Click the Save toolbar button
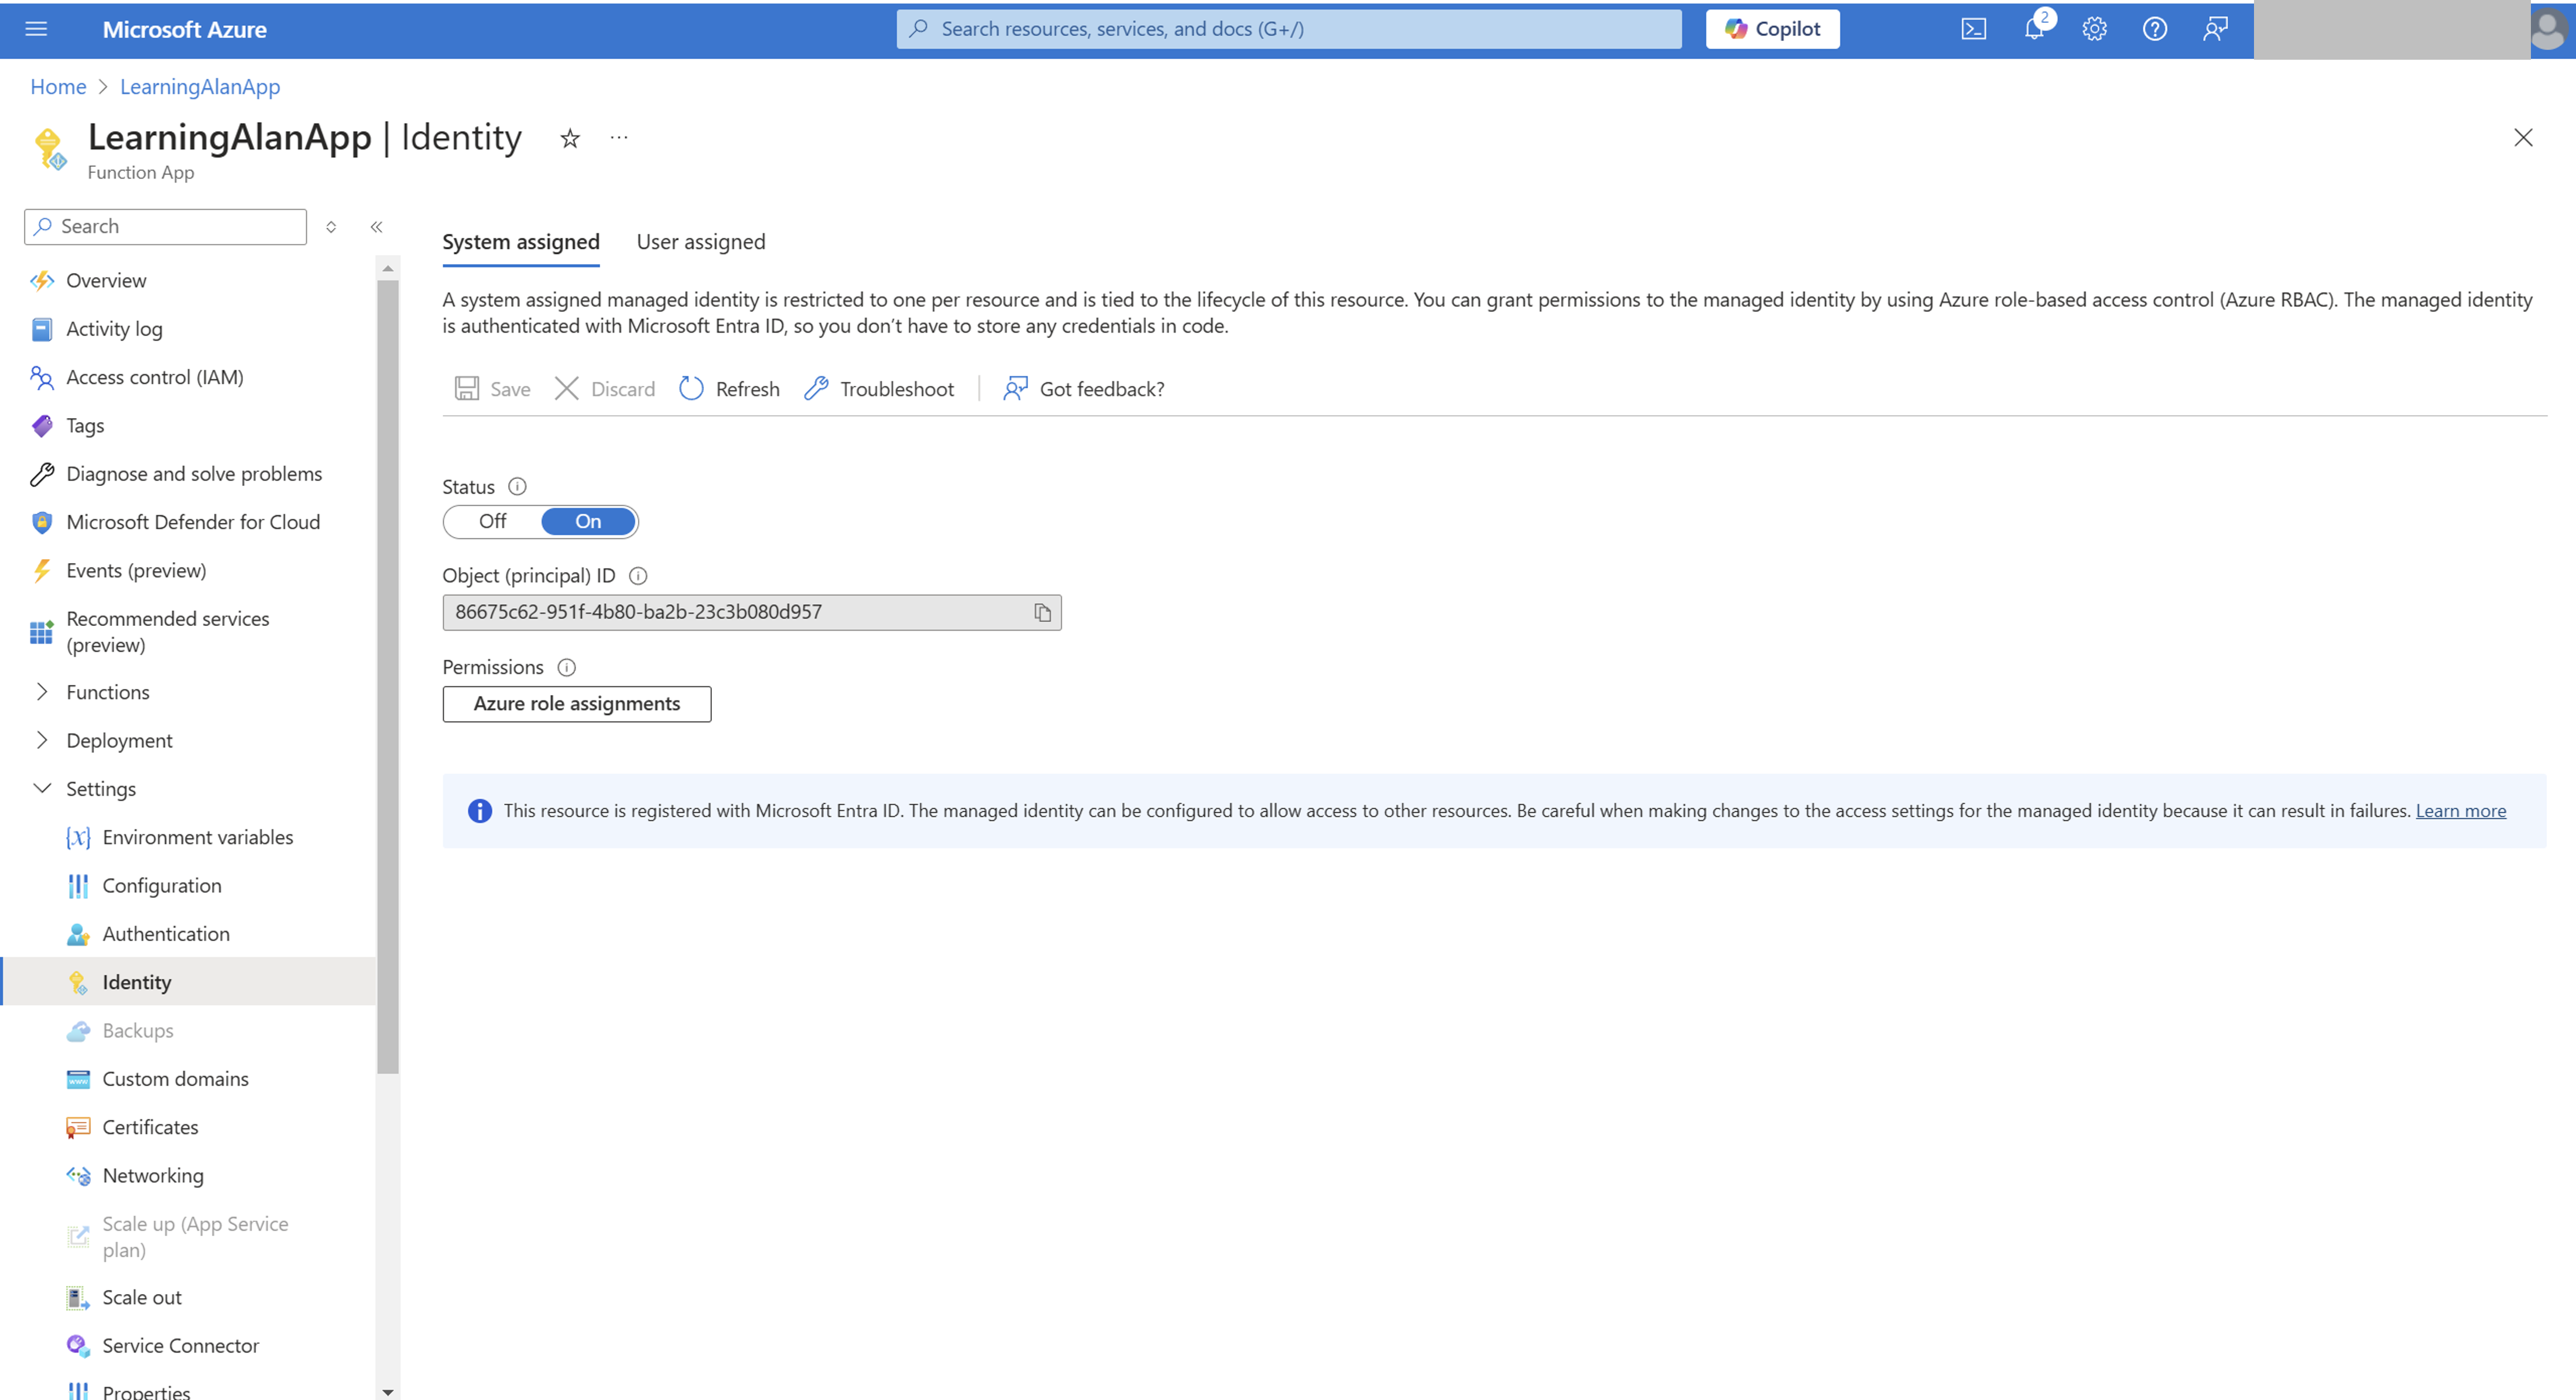 click(493, 389)
